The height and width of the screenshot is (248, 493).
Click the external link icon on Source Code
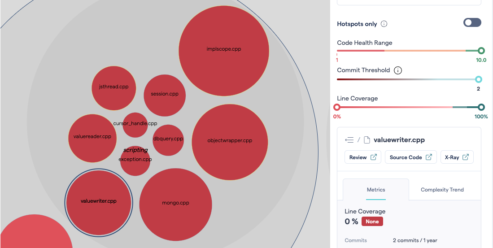click(428, 157)
